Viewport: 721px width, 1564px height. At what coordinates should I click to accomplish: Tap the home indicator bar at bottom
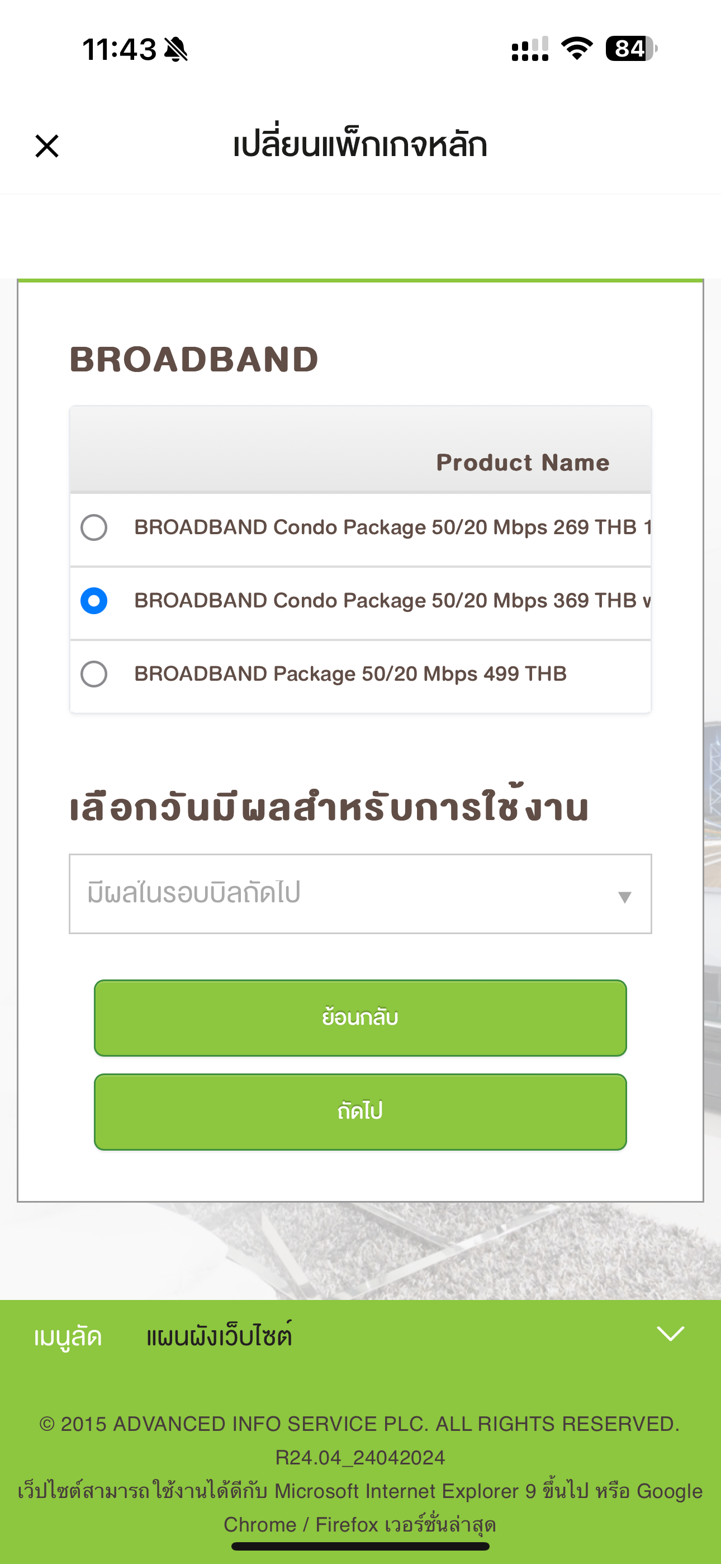tap(360, 1547)
